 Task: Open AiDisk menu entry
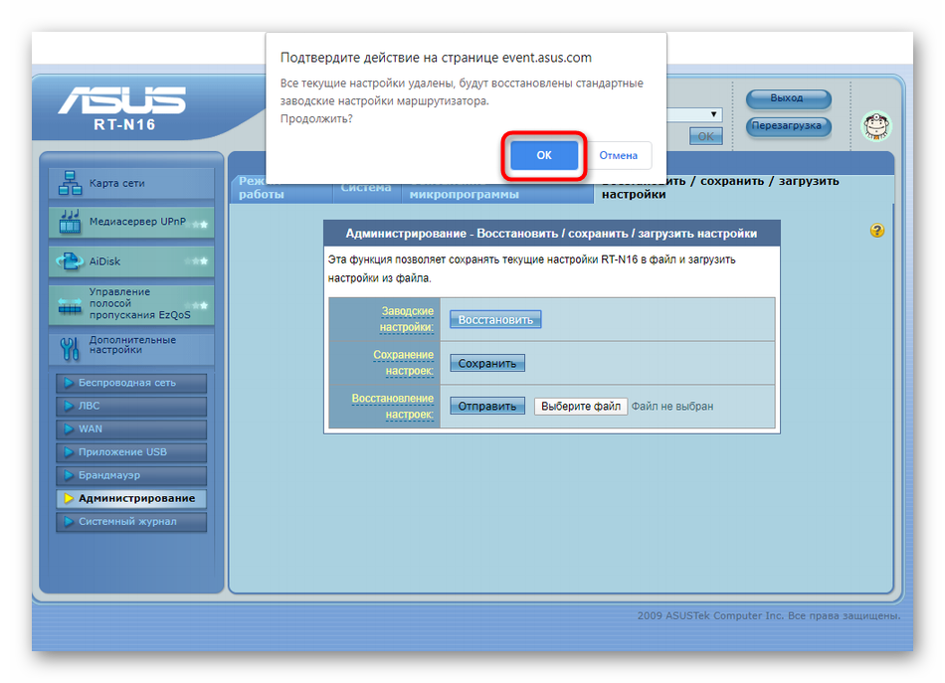[x=131, y=261]
